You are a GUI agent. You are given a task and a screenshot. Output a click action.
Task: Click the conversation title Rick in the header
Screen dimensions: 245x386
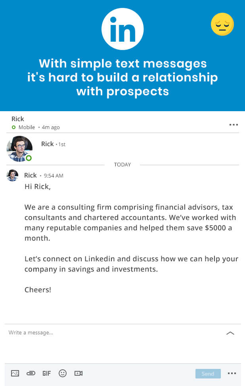[18, 119]
